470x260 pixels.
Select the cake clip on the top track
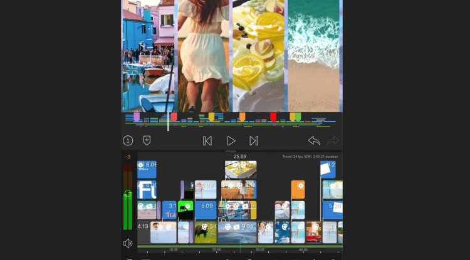point(241,170)
